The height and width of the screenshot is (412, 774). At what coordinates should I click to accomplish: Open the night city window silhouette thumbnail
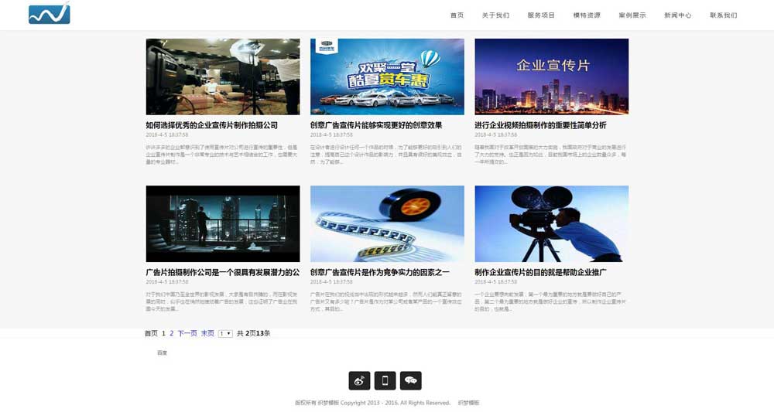223,223
